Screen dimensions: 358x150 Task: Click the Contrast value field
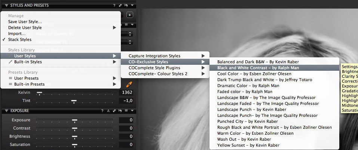tap(126, 128)
